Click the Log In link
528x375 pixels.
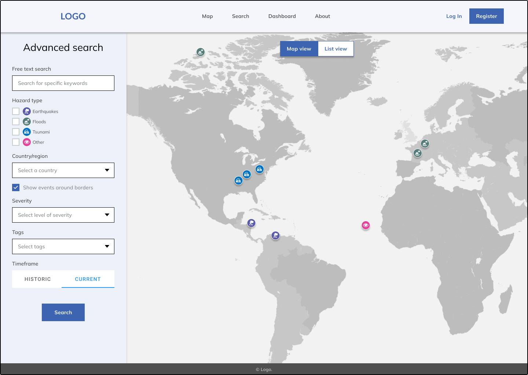point(454,16)
